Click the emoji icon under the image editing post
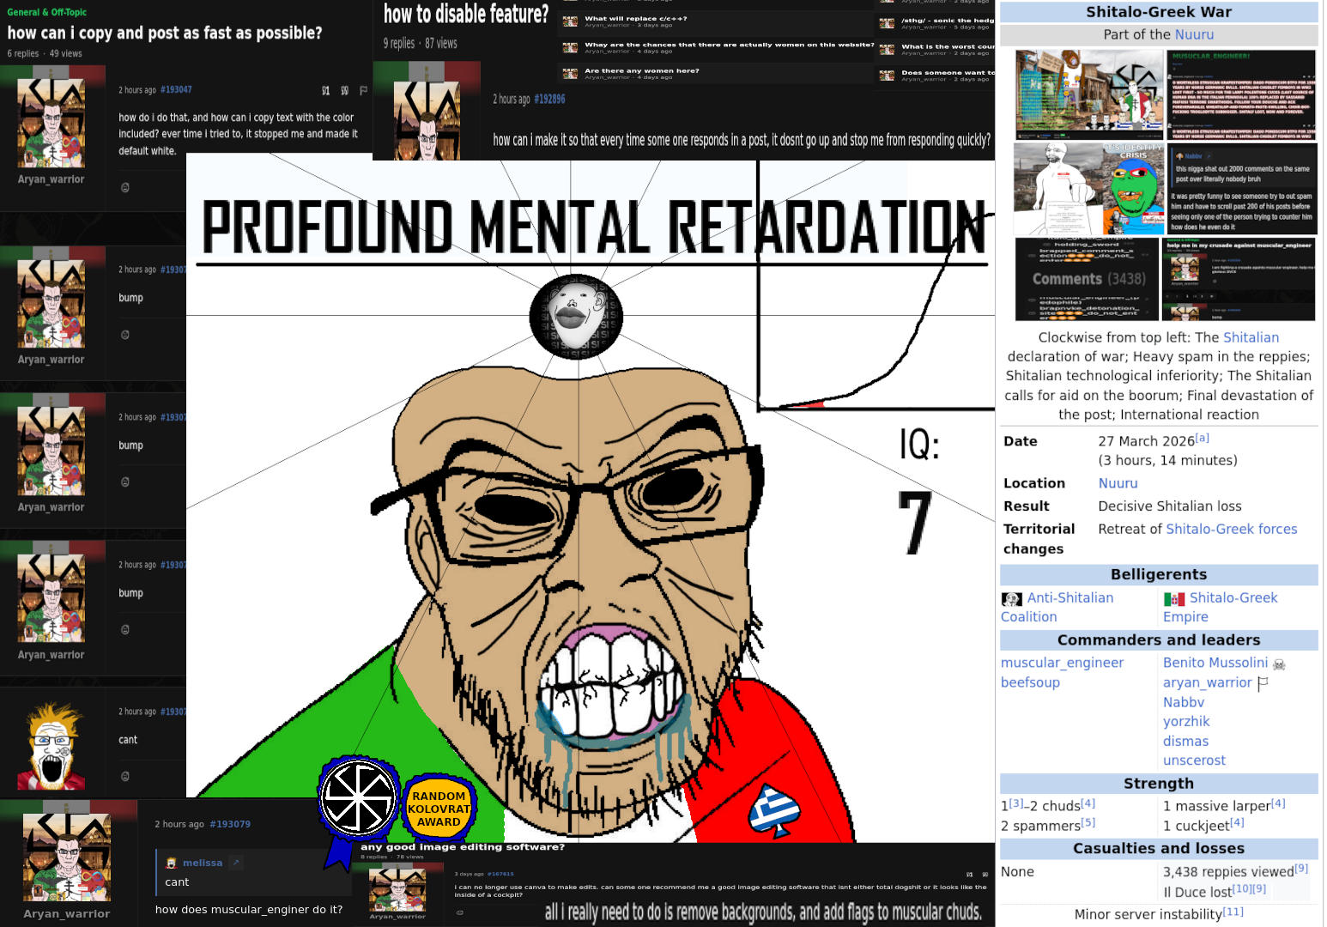 (x=460, y=912)
